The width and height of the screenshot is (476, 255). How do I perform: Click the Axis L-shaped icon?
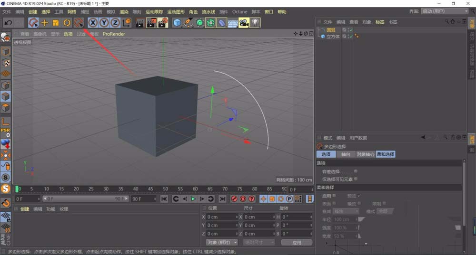tap(5, 122)
